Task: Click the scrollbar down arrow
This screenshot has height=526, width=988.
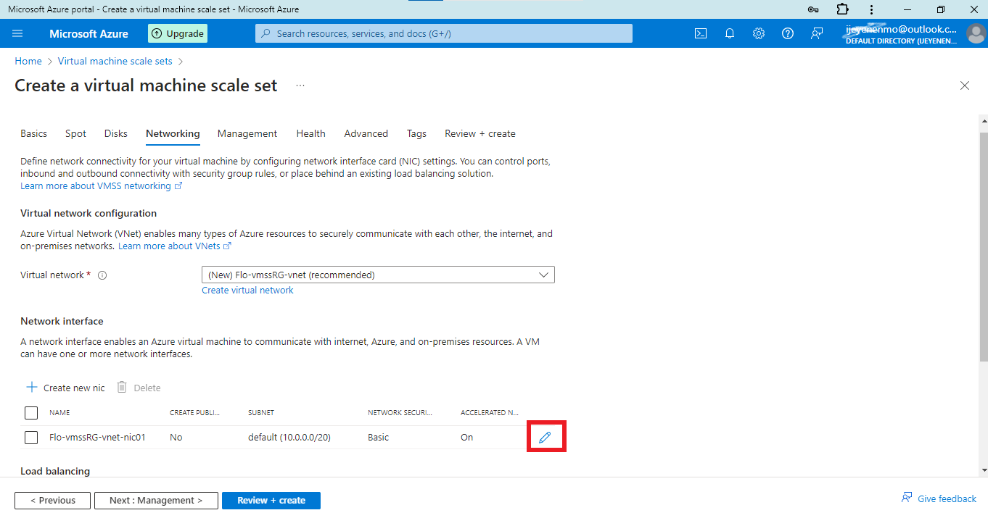Action: 984,470
